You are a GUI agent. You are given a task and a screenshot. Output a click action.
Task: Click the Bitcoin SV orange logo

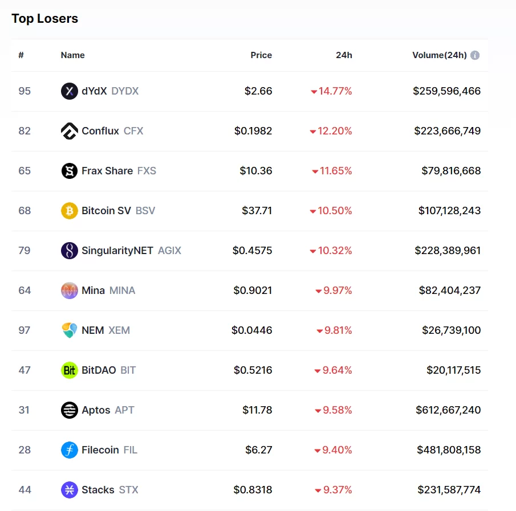(70, 211)
